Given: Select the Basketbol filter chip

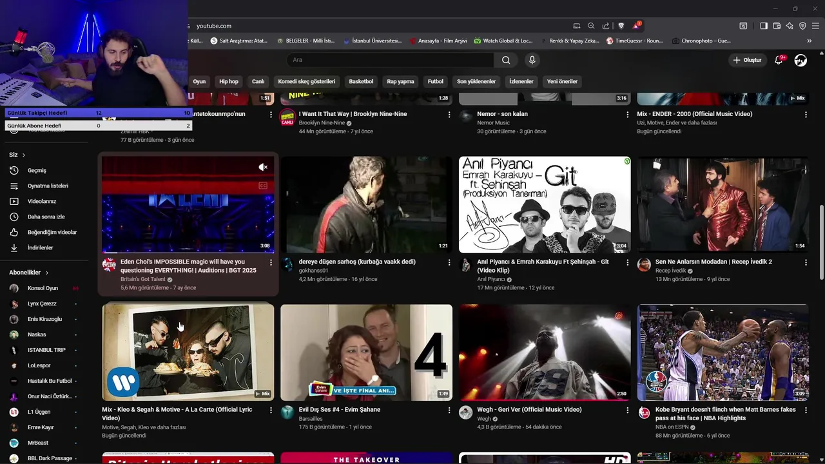Looking at the screenshot, I should 361,81.
